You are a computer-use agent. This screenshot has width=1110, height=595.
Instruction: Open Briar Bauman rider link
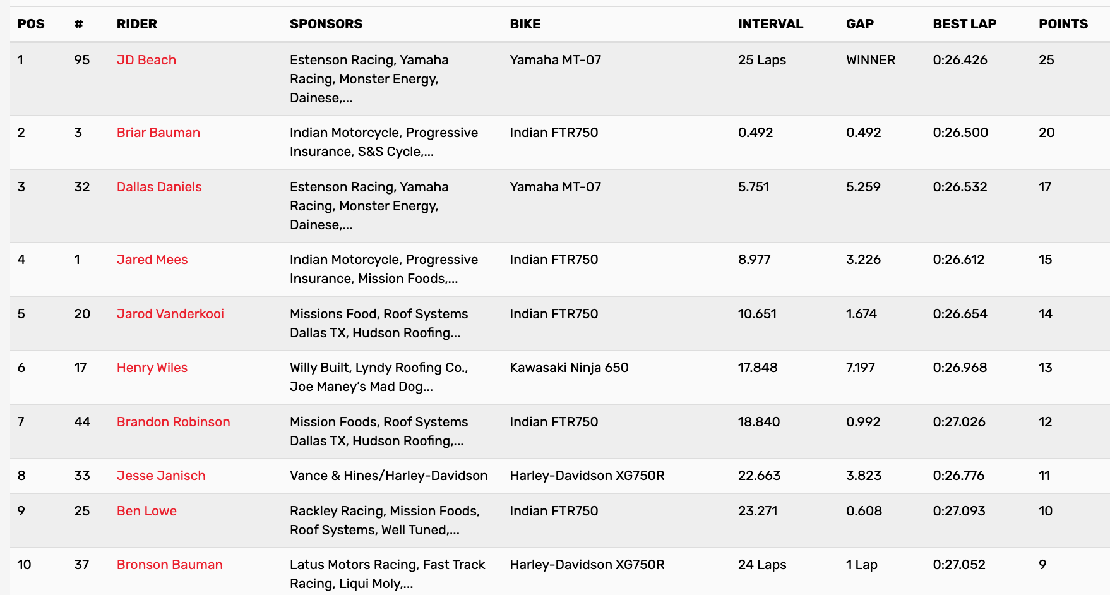[158, 133]
